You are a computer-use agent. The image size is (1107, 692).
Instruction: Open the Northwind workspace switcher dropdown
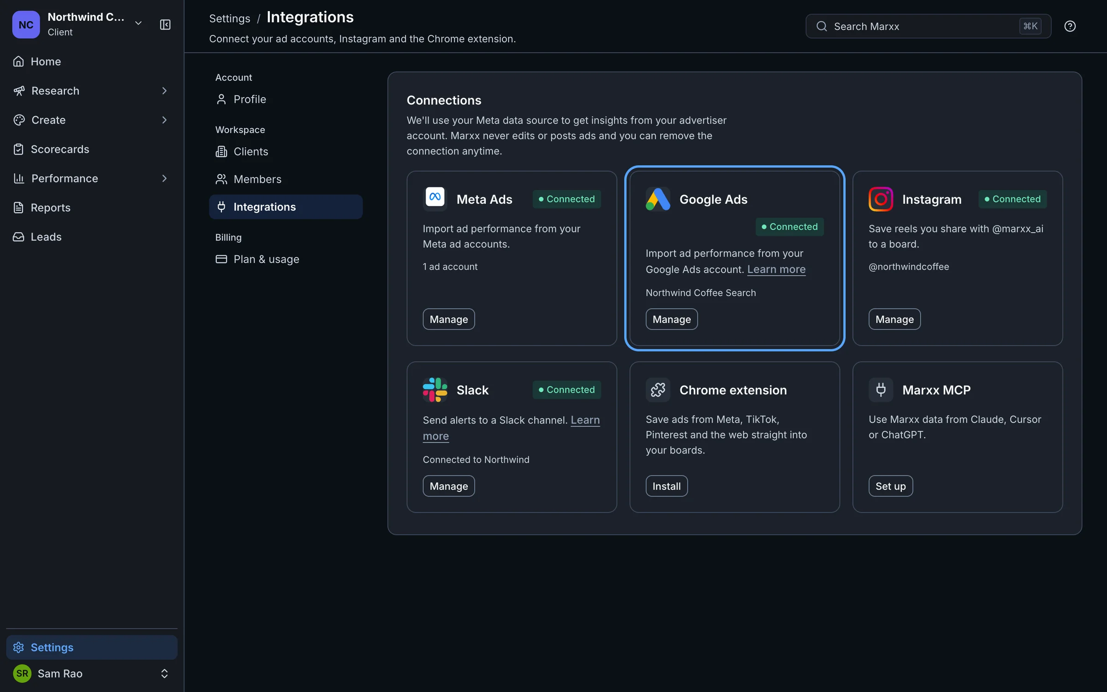point(138,23)
